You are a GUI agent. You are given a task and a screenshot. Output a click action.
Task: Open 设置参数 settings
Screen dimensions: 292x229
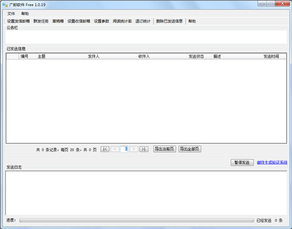[102, 21]
